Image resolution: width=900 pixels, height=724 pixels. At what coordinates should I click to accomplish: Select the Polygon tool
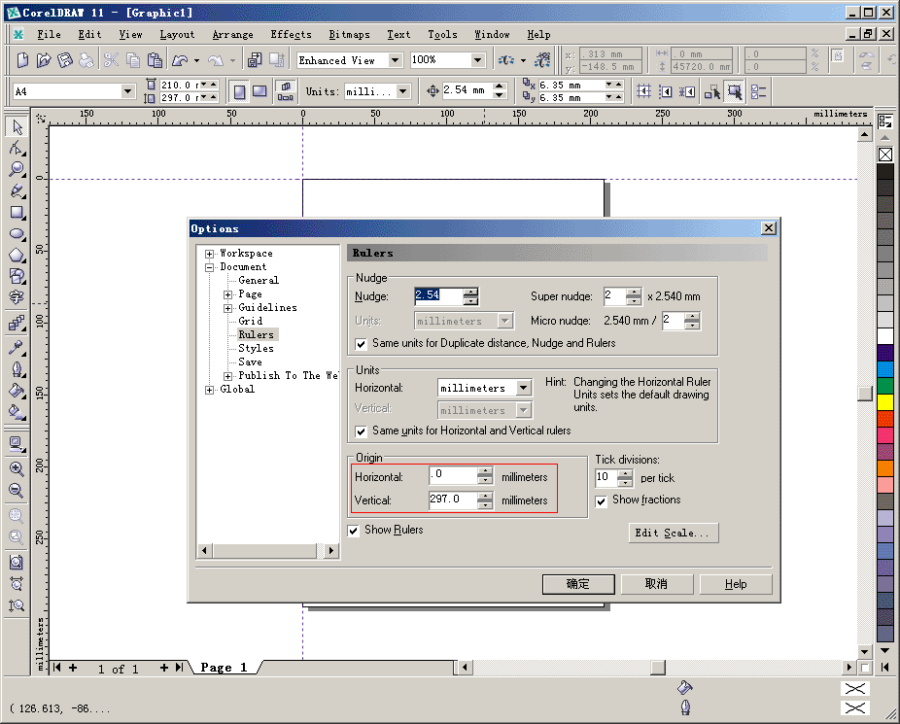(x=17, y=256)
